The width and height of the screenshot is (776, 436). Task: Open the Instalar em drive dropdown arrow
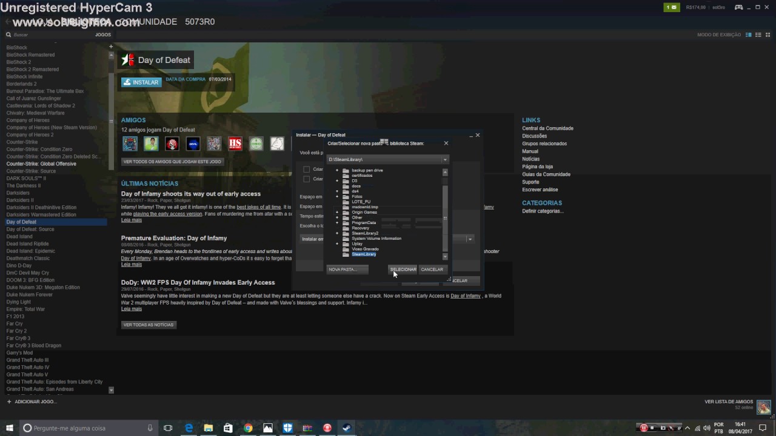[x=469, y=239]
